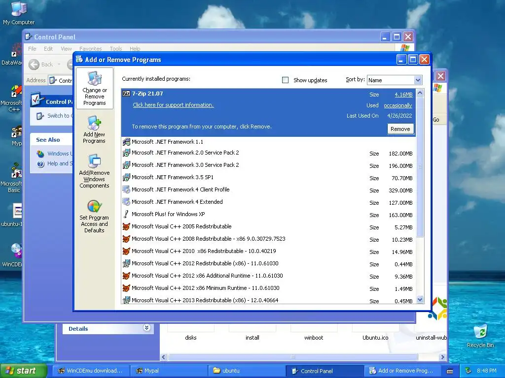
Task: Click the Control Panel address field
Action: (61, 80)
